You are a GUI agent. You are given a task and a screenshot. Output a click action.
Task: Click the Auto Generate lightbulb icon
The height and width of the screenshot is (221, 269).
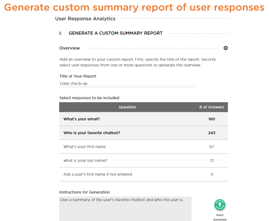click(220, 205)
